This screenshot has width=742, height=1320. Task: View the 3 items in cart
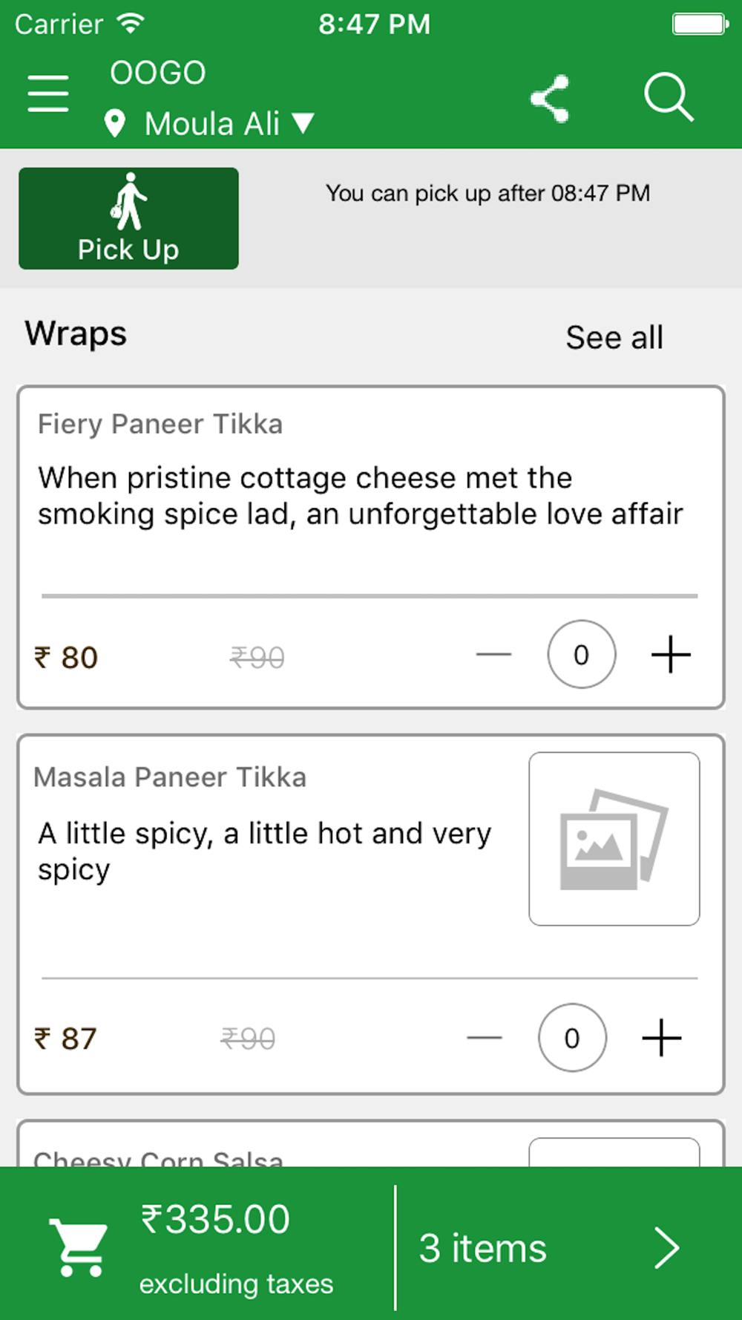(483, 1248)
